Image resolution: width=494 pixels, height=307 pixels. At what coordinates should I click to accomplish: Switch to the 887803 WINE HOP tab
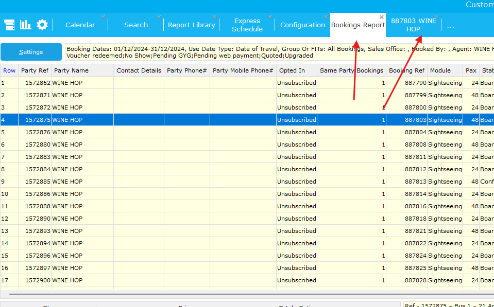[413, 25]
